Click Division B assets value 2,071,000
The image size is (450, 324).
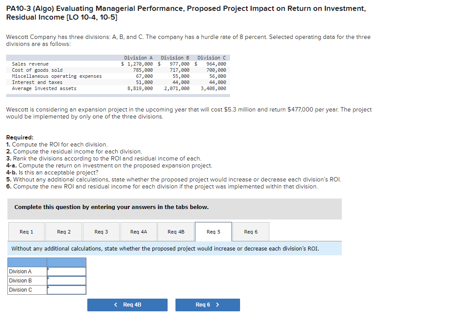click(x=177, y=89)
